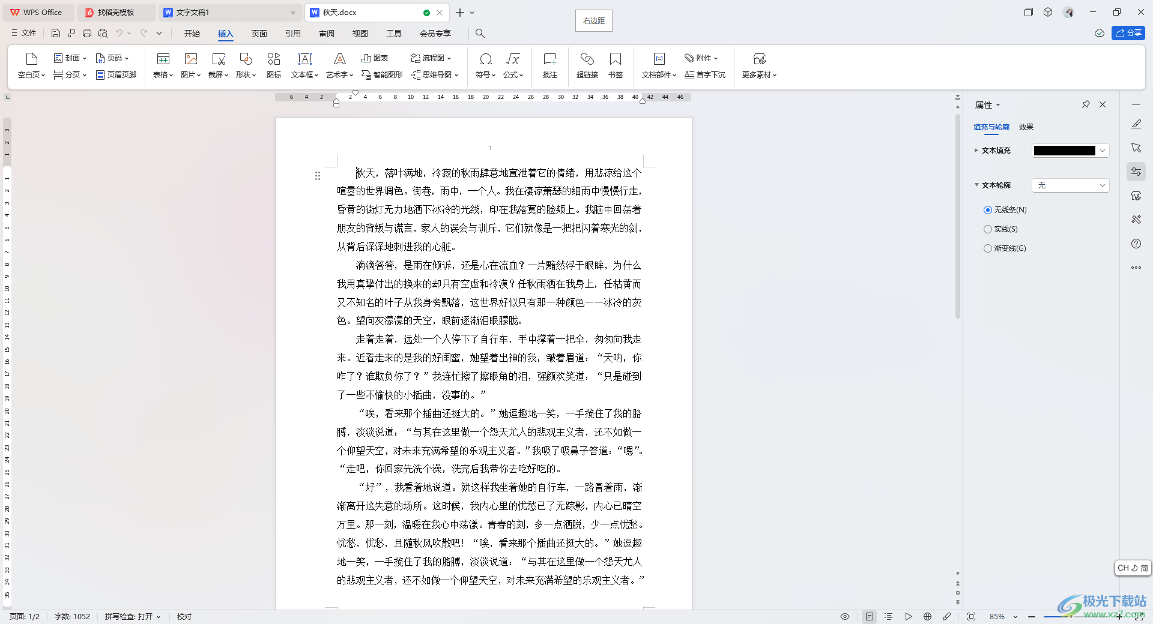
Task: Switch to the 开始 ribbon tab
Action: [x=192, y=34]
